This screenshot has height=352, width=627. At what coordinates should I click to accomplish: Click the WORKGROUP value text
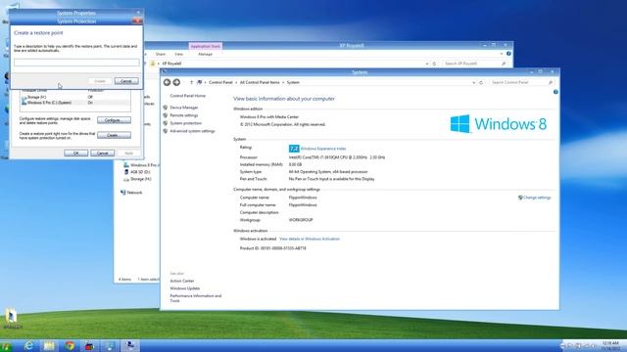(301, 220)
